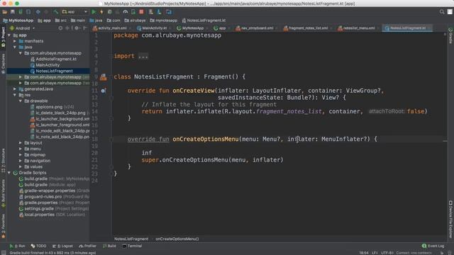Open proguard-rules.pro file
The width and height of the screenshot is (454, 255).
pos(54,197)
